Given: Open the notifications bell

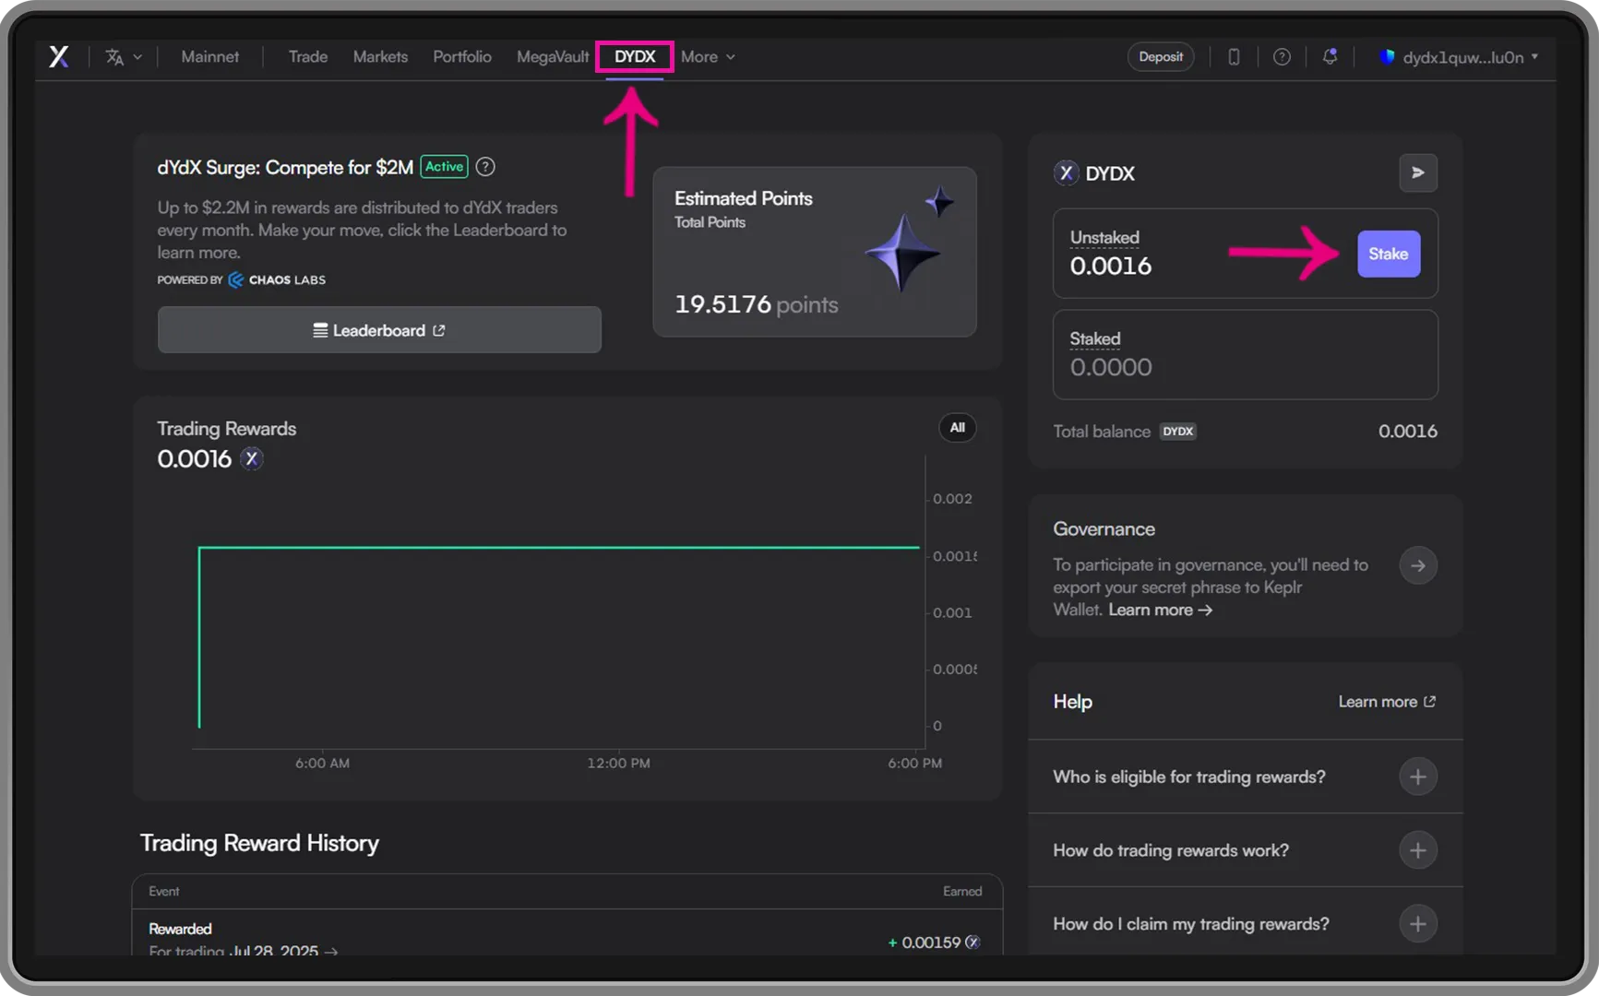Looking at the screenshot, I should 1330,56.
